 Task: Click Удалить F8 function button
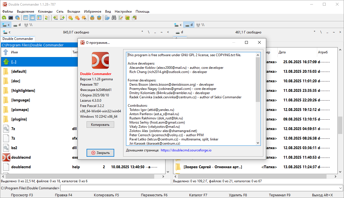pos(238,195)
